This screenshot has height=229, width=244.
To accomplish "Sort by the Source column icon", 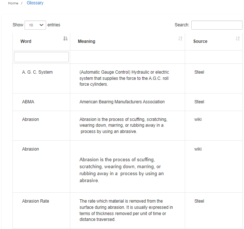I will [x=238, y=38].
